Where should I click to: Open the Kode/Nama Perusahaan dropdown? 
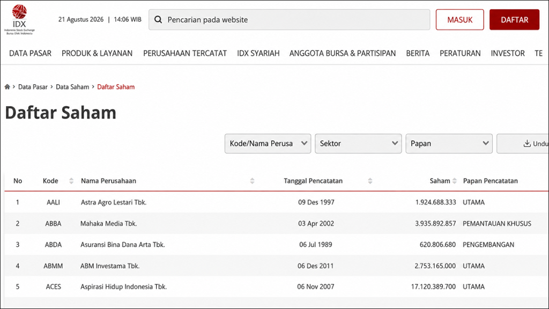tap(268, 143)
